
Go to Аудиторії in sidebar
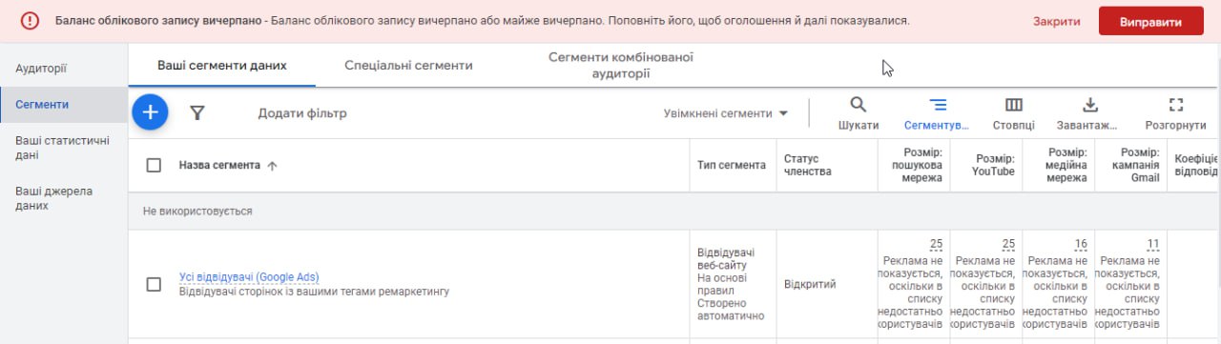pyautogui.click(x=41, y=69)
